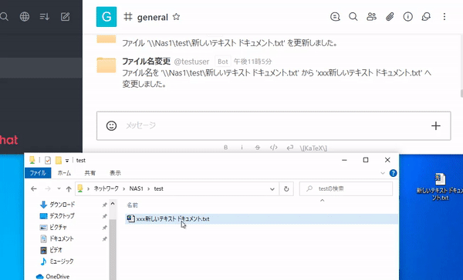Open kebab menu in channel header

coord(444,17)
